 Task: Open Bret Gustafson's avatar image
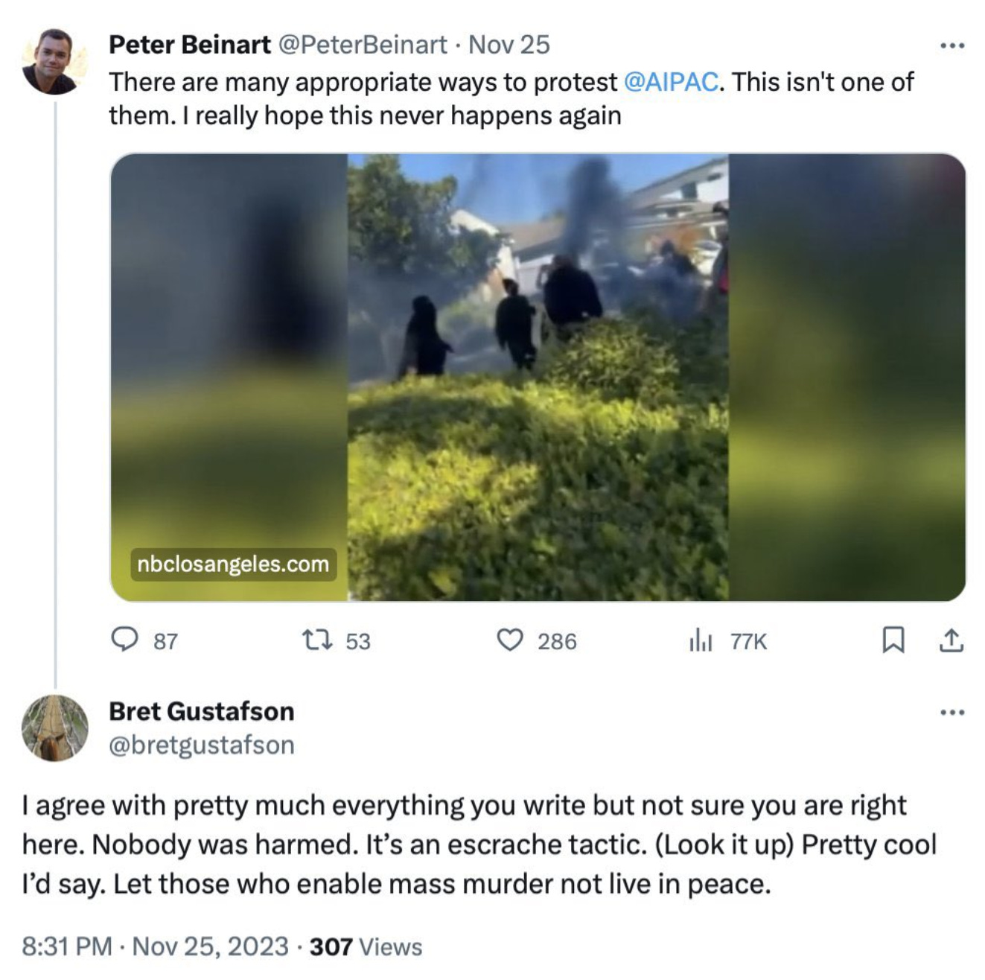pos(55,728)
